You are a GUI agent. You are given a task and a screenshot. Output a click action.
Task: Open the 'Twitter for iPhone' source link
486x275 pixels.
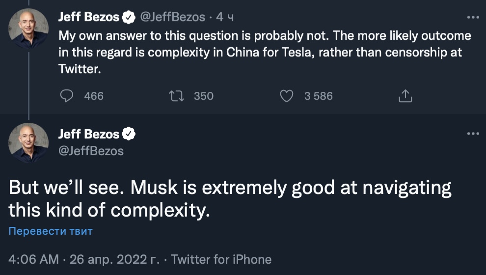[x=221, y=259]
